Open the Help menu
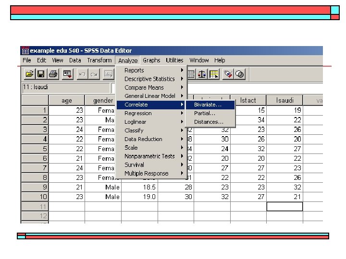 click(220, 60)
